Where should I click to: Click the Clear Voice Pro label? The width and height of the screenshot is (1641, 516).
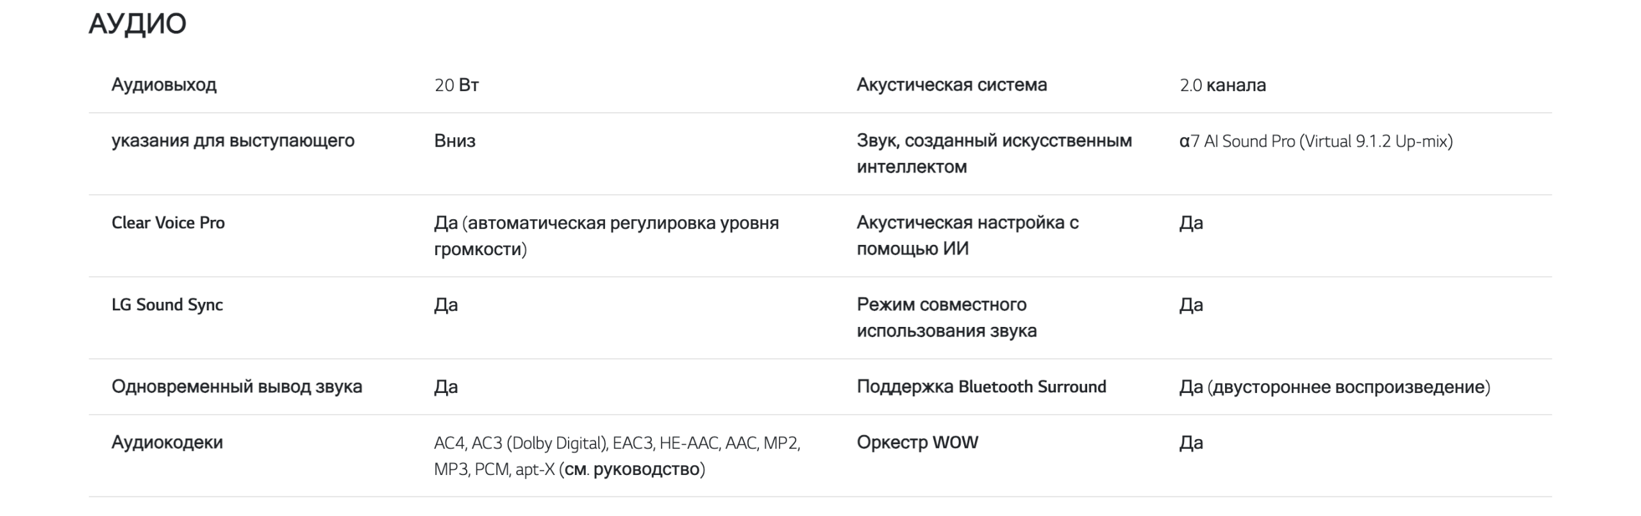tap(168, 222)
